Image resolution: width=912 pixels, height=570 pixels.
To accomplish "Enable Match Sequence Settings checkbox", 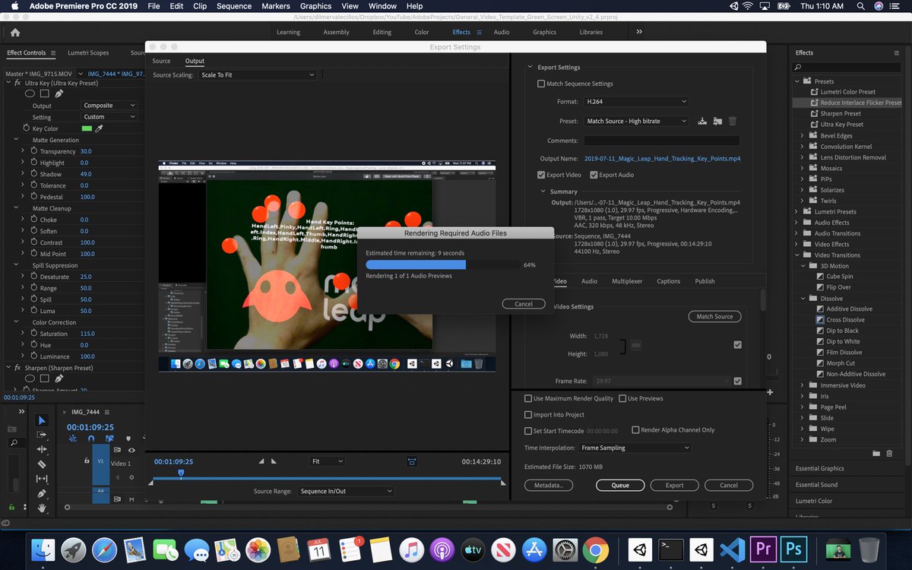I will (541, 84).
